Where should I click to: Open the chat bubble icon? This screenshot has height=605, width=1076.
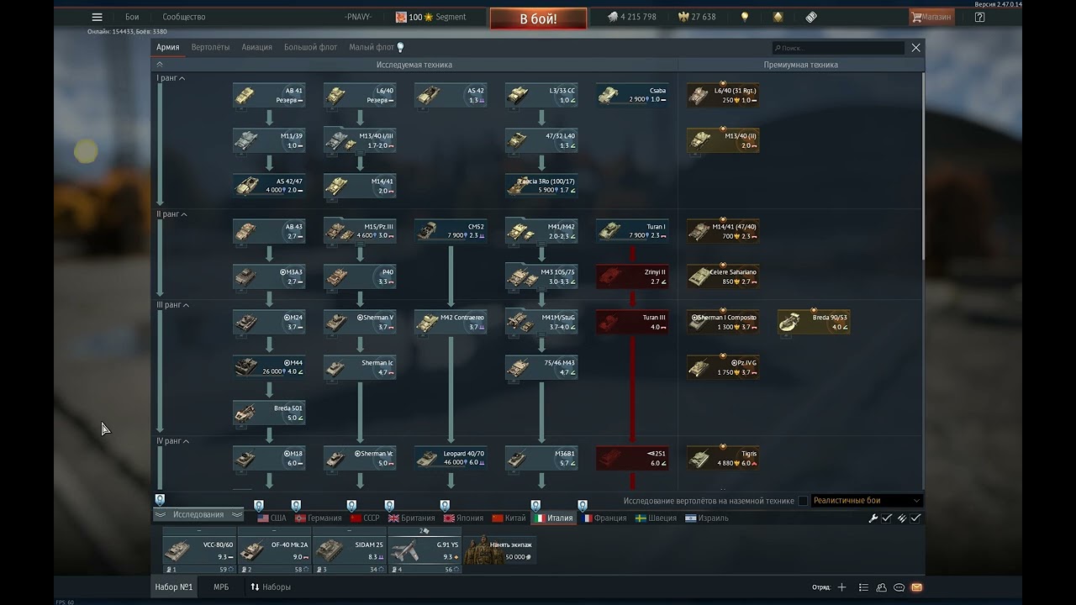pyautogui.click(x=899, y=587)
